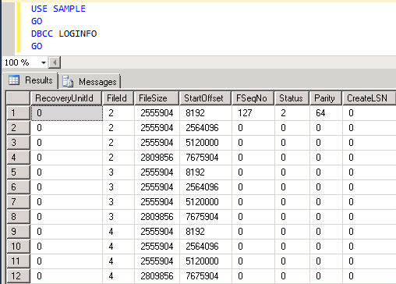Click FileId 4 in row 9

pos(118,232)
